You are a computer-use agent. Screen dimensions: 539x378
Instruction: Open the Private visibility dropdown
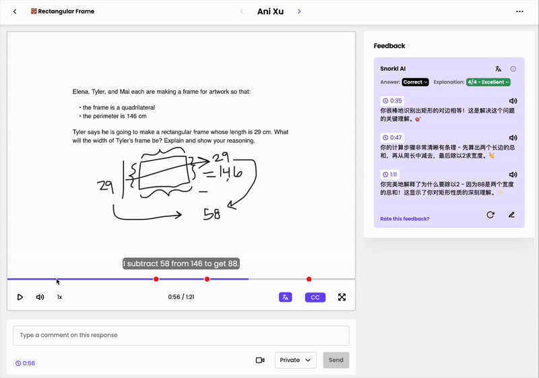point(295,360)
